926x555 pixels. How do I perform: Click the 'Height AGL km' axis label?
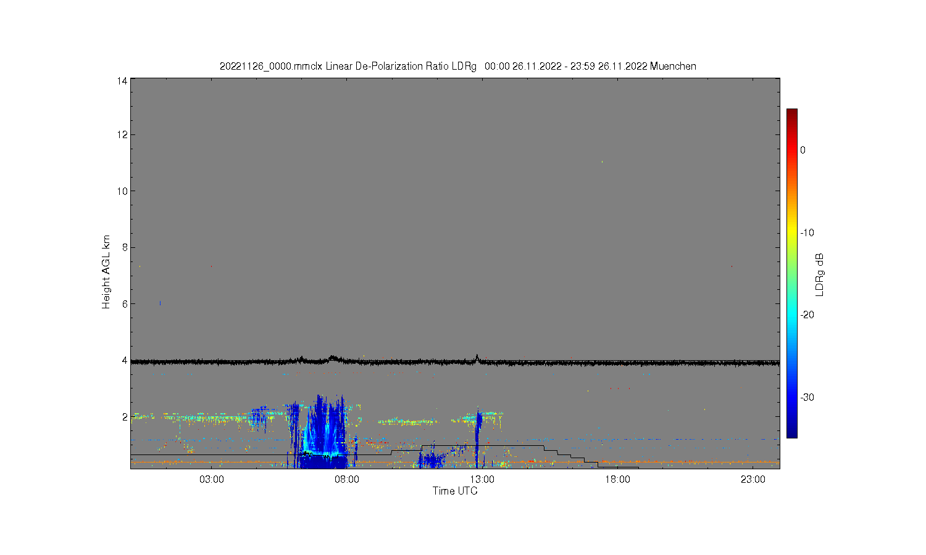(x=106, y=272)
